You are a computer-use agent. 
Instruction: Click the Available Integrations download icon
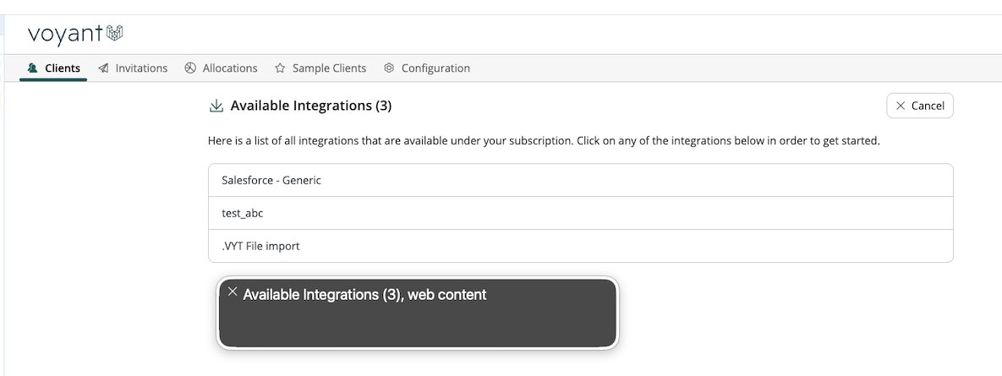pos(216,106)
